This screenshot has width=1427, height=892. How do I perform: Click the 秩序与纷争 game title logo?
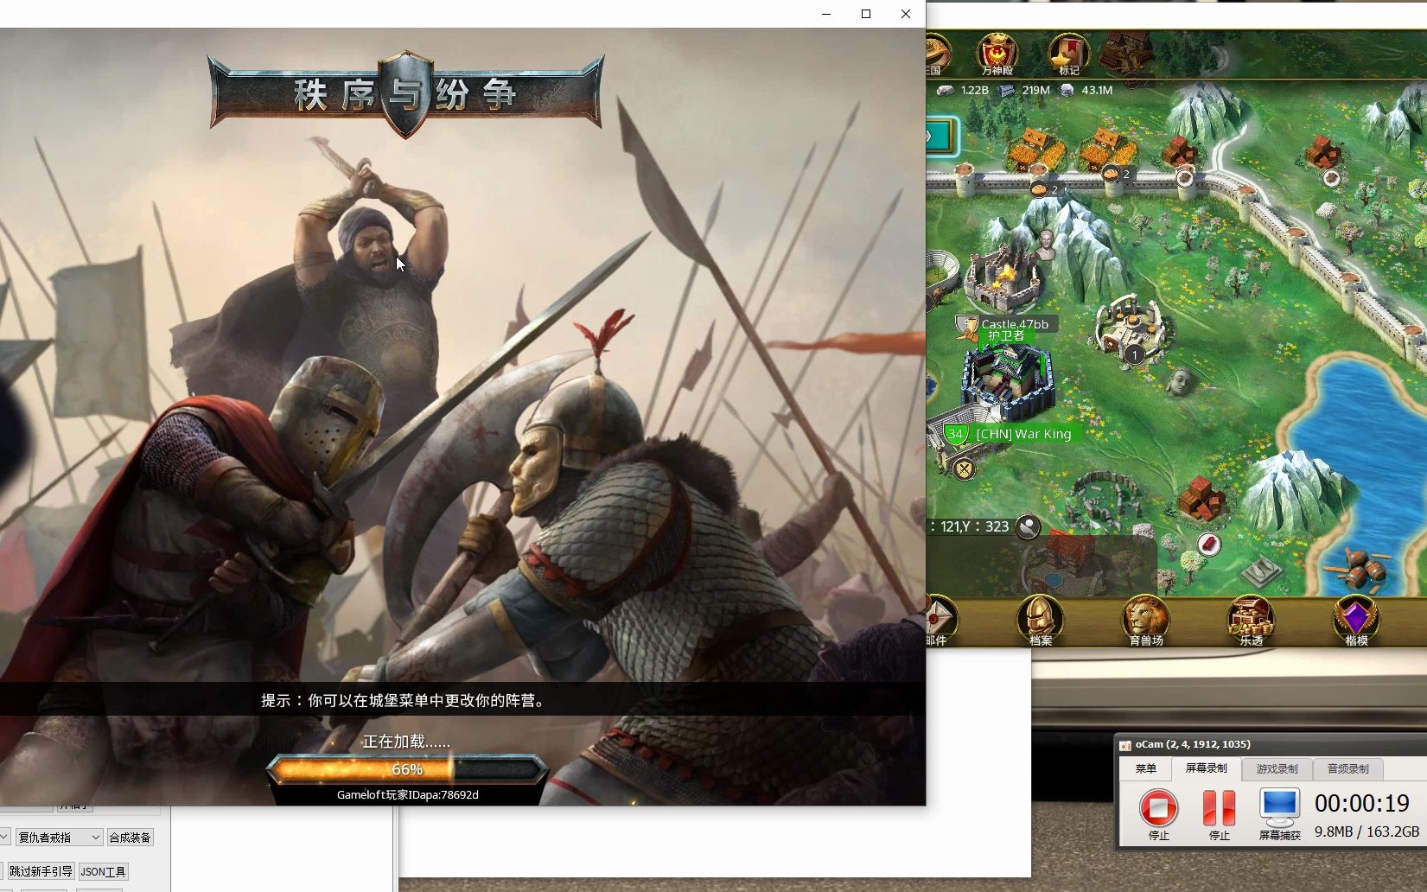[405, 92]
